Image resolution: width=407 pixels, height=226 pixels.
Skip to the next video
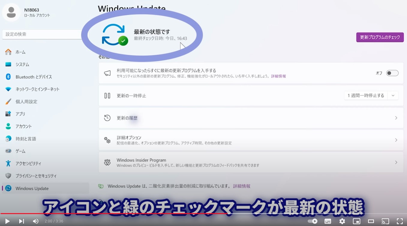click(x=22, y=221)
